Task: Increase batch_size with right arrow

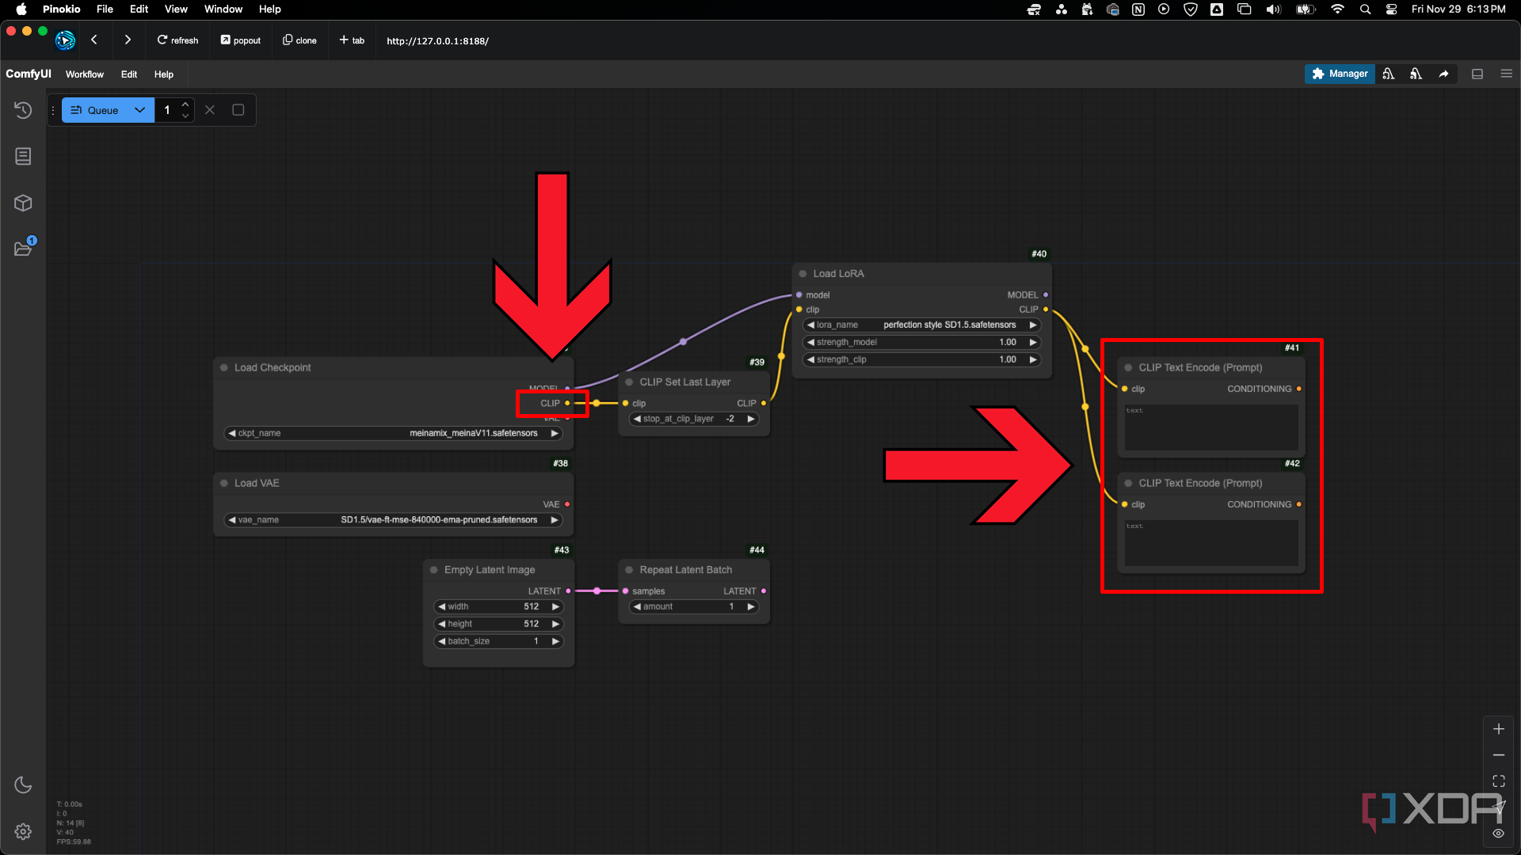Action: (x=555, y=642)
